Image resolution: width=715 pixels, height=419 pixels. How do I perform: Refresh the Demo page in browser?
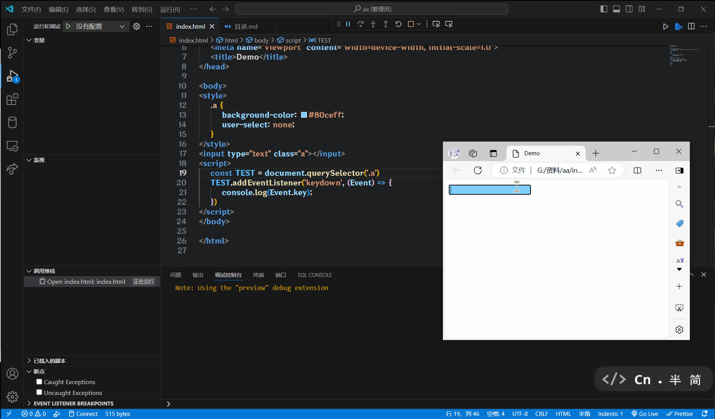[x=478, y=170]
